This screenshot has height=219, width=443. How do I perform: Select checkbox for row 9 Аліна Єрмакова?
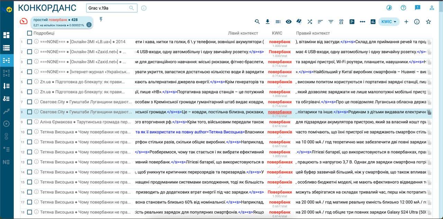29,122
